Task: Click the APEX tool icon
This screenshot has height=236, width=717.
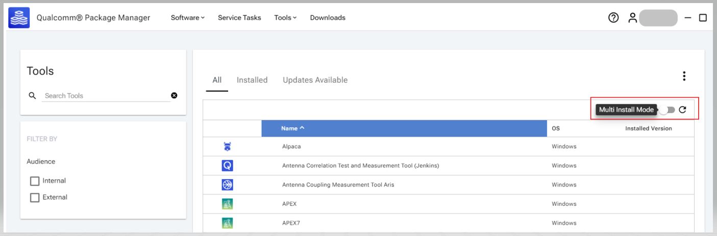Action: [x=228, y=204]
